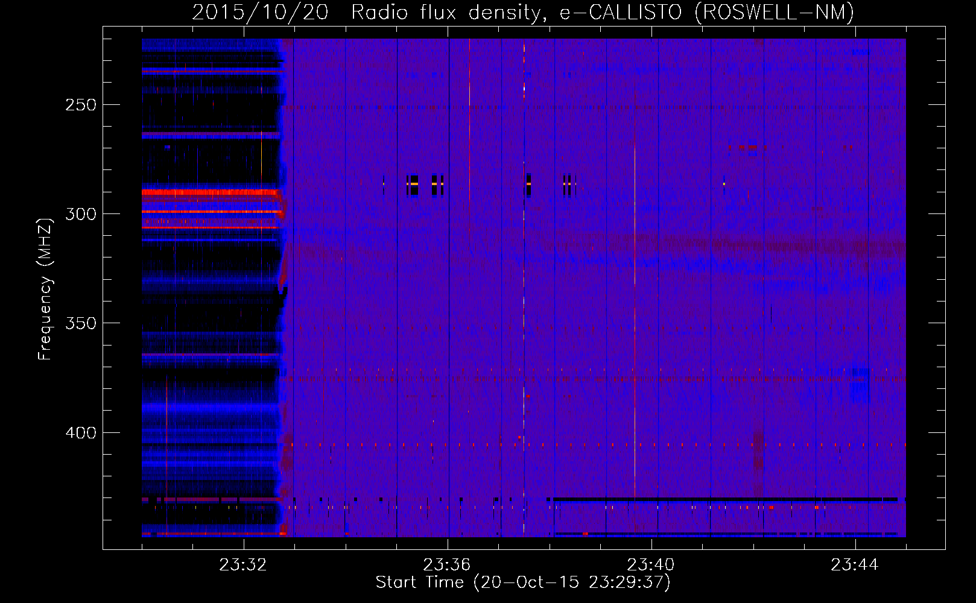Click the 23:36 time tick label

[x=447, y=565]
